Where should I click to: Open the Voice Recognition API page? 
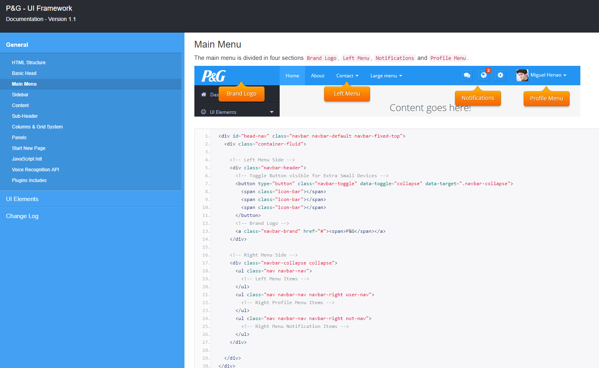coord(35,169)
